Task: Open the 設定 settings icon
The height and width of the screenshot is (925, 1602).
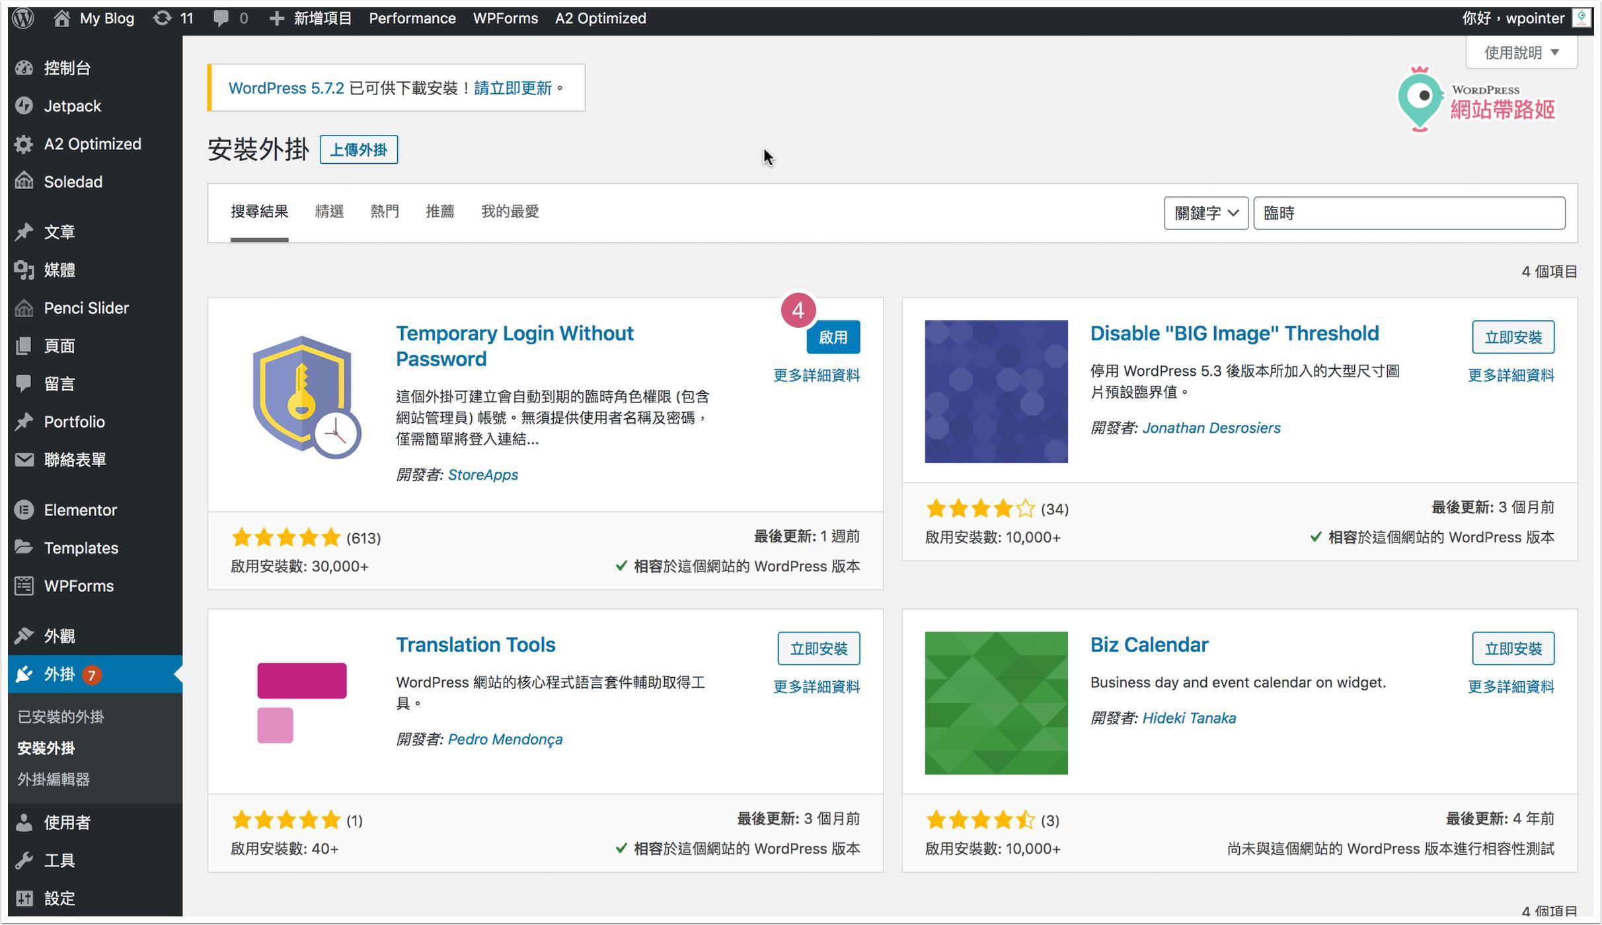Action: click(24, 899)
